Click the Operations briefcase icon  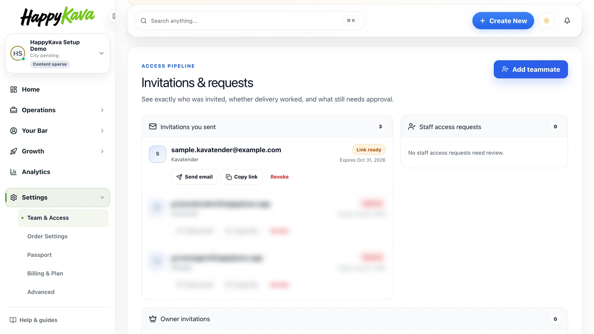[x=14, y=110]
